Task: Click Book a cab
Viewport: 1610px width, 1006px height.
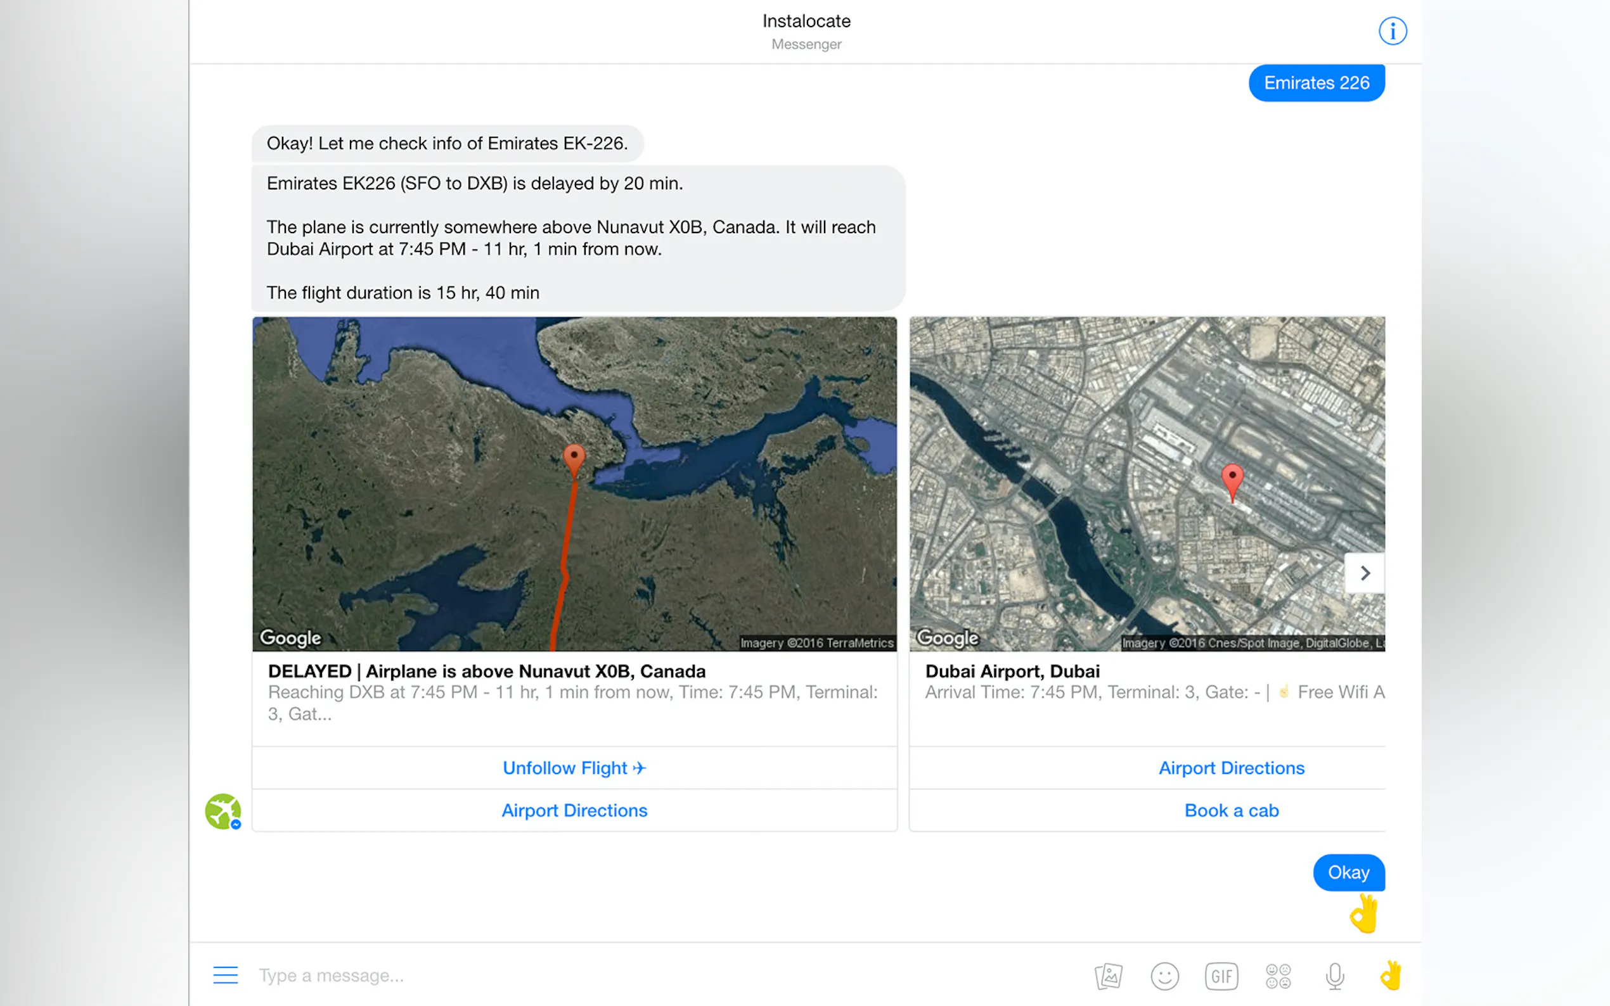Action: coord(1230,810)
